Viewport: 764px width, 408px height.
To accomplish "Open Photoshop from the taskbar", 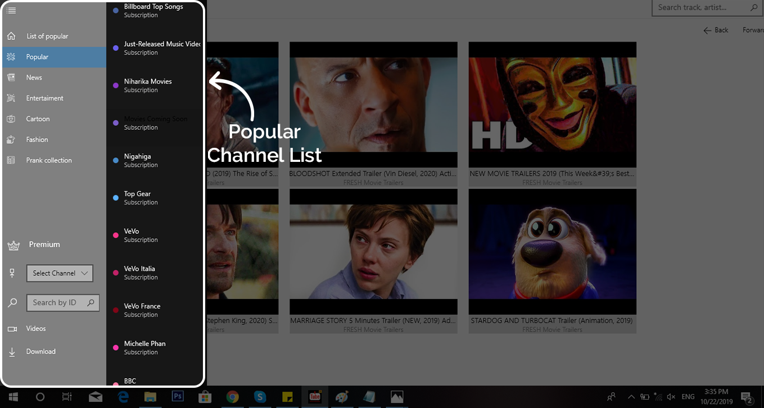I will pyautogui.click(x=177, y=397).
